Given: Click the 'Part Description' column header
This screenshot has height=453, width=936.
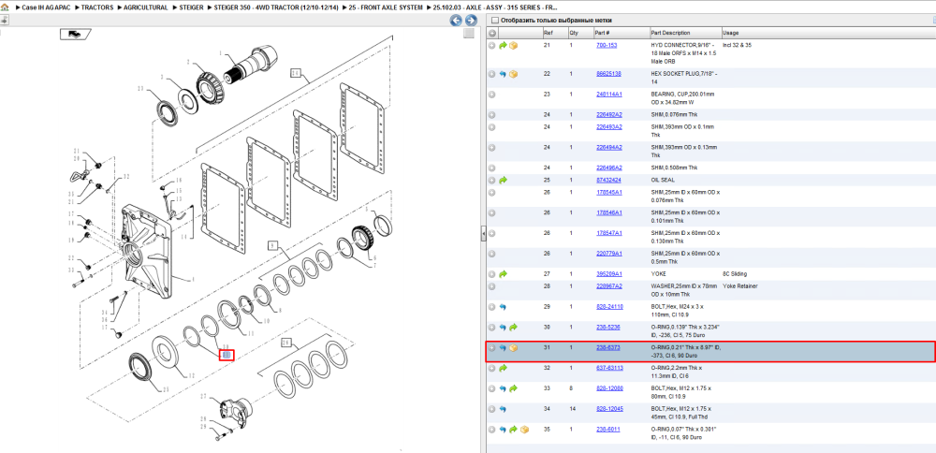Looking at the screenshot, I should 670,33.
